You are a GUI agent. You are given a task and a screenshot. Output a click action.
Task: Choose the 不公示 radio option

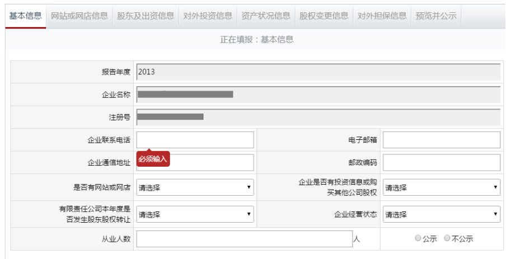pyautogui.click(x=447, y=238)
